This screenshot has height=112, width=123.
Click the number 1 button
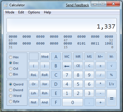pos(67,93)
